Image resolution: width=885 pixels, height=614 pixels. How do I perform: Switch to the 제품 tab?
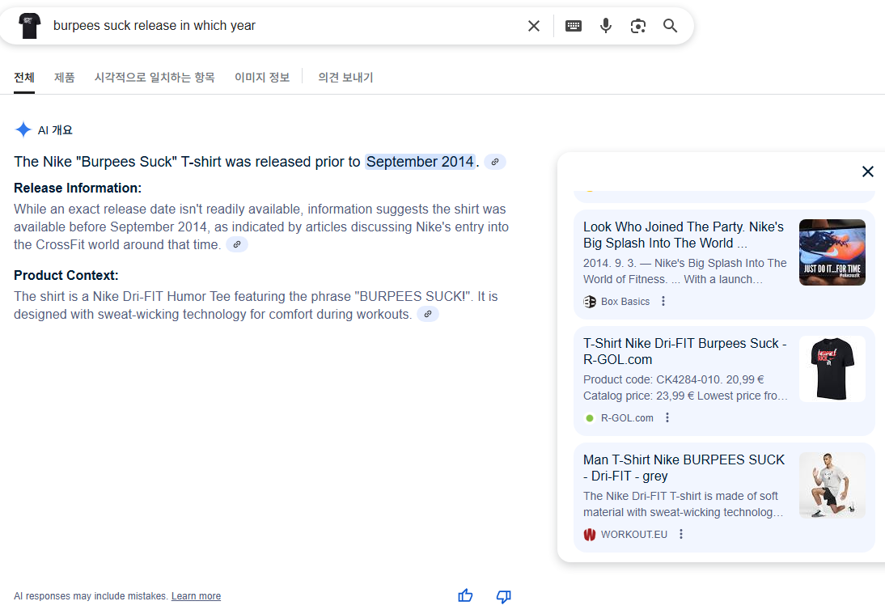[65, 78]
